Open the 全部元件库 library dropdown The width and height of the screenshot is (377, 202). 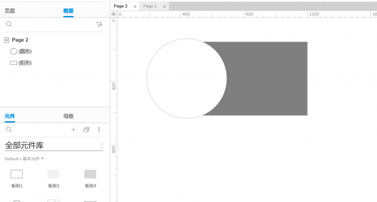coord(54,146)
